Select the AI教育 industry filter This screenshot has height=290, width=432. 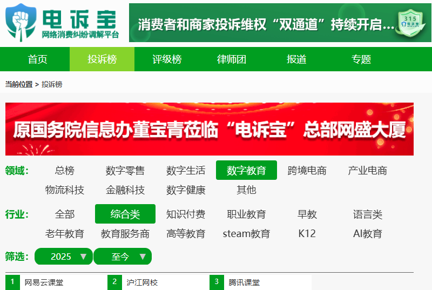click(x=368, y=233)
